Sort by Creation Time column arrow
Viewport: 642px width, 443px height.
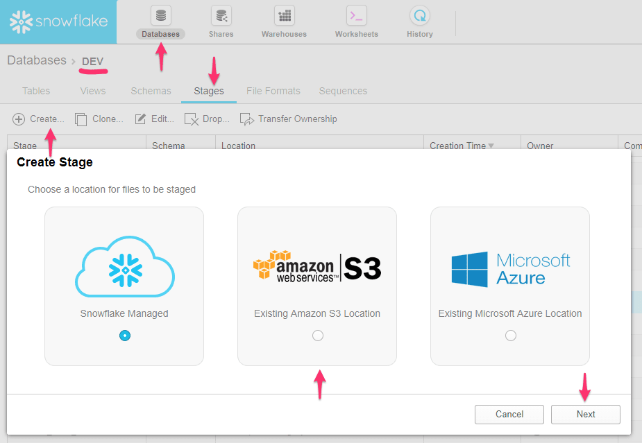click(491, 146)
